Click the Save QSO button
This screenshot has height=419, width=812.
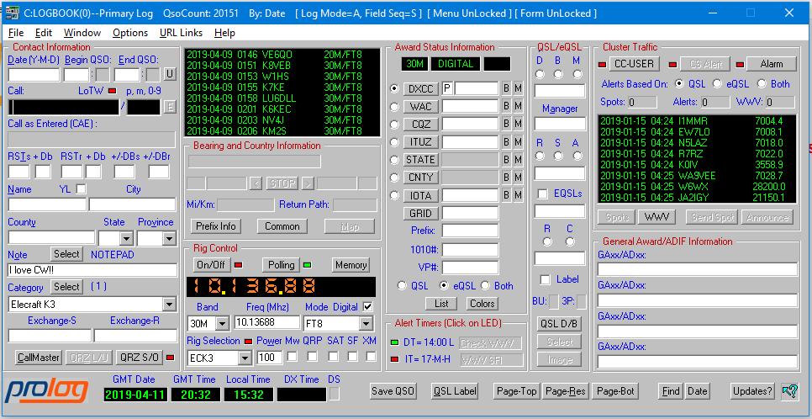point(393,391)
